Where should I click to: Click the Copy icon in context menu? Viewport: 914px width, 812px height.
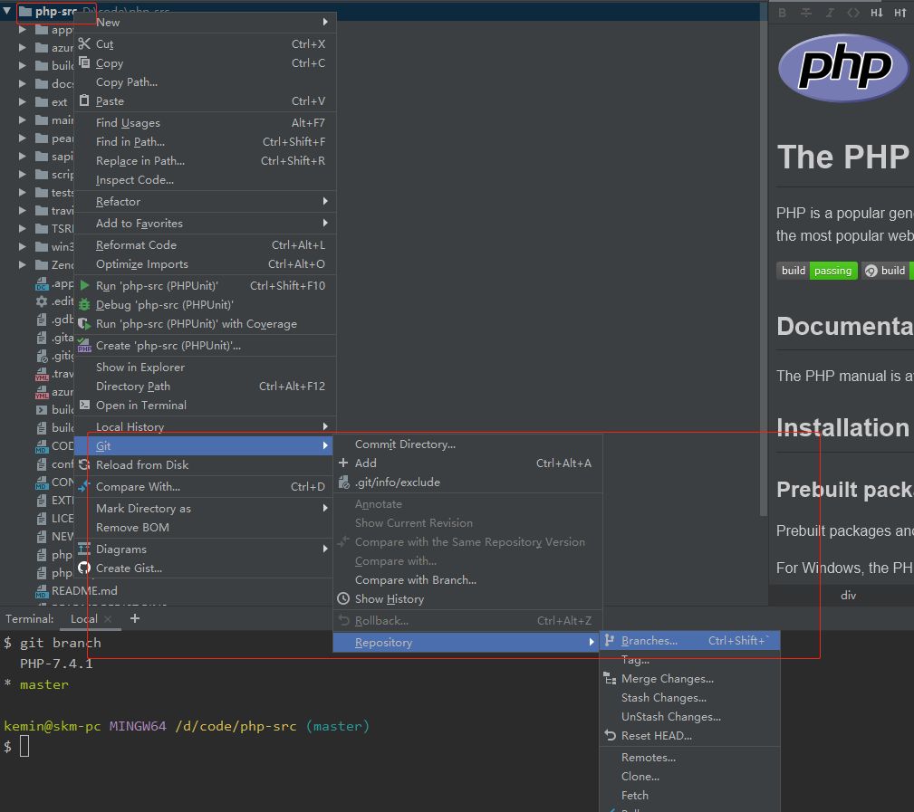click(84, 62)
